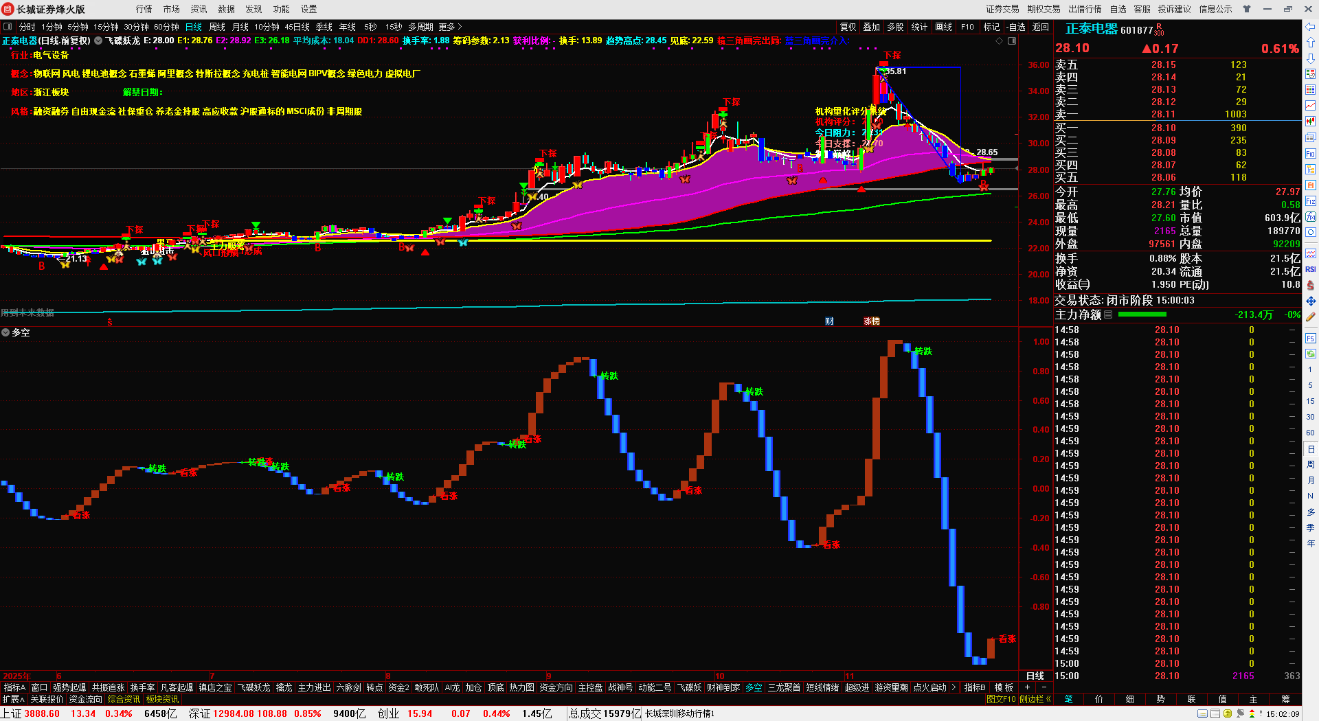Toggle the round button after 正泰电器(日线.前复权)
This screenshot has width=1319, height=721.
[98, 41]
